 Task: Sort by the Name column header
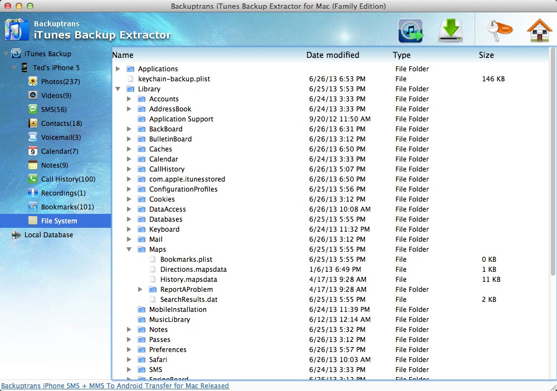pyautogui.click(x=123, y=55)
